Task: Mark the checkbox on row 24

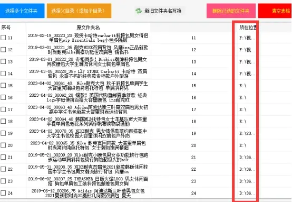Action: click(x=3, y=193)
